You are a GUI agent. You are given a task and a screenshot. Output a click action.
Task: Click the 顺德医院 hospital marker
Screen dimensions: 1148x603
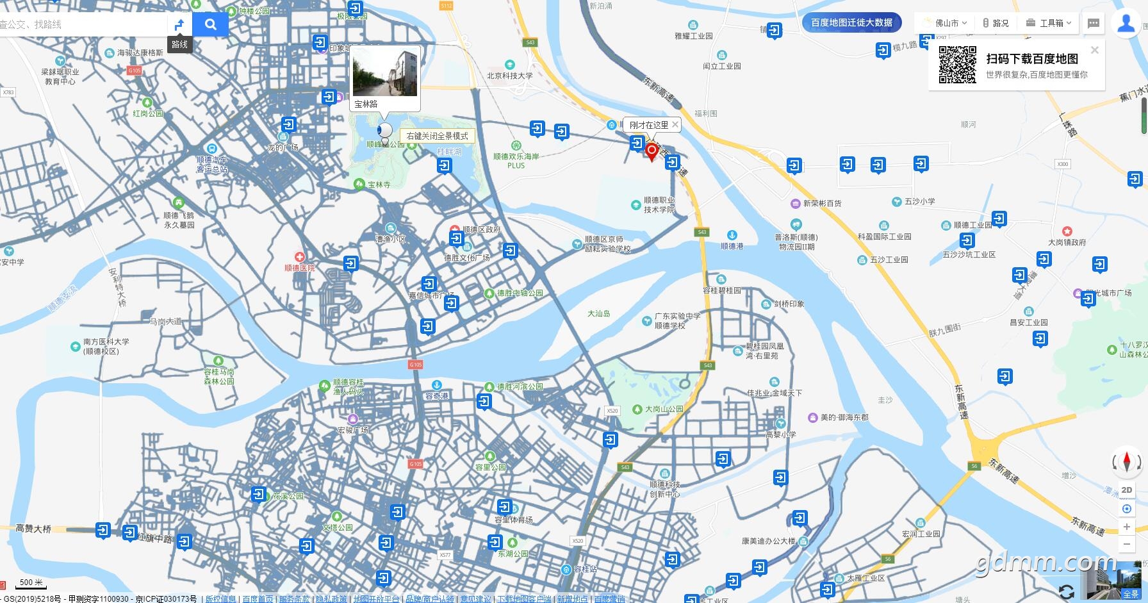pyautogui.click(x=299, y=258)
